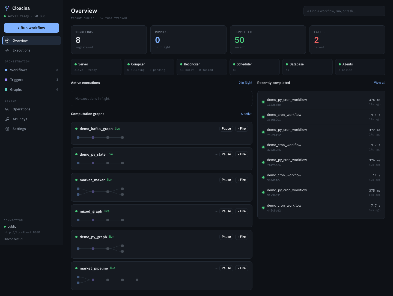Click the Overview gauge icon in sidebar
The height and width of the screenshot is (296, 393).
click(7, 41)
